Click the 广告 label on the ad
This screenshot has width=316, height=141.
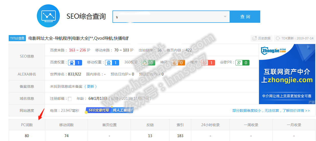pyautogui.click(x=312, y=102)
